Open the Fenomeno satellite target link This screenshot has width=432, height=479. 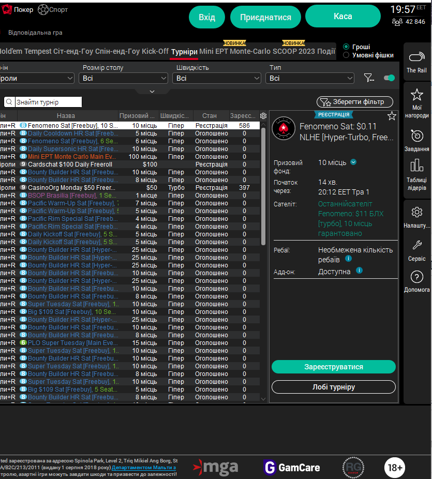351,219
